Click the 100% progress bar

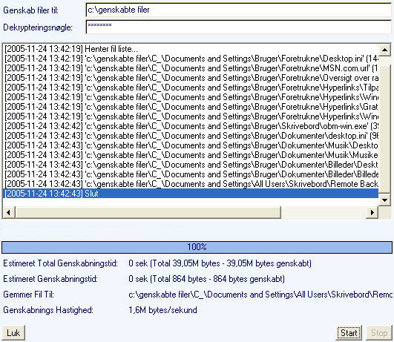point(197,247)
